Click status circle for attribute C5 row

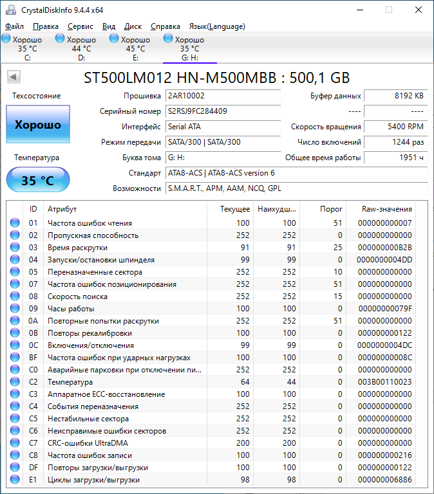pyautogui.click(x=15, y=418)
